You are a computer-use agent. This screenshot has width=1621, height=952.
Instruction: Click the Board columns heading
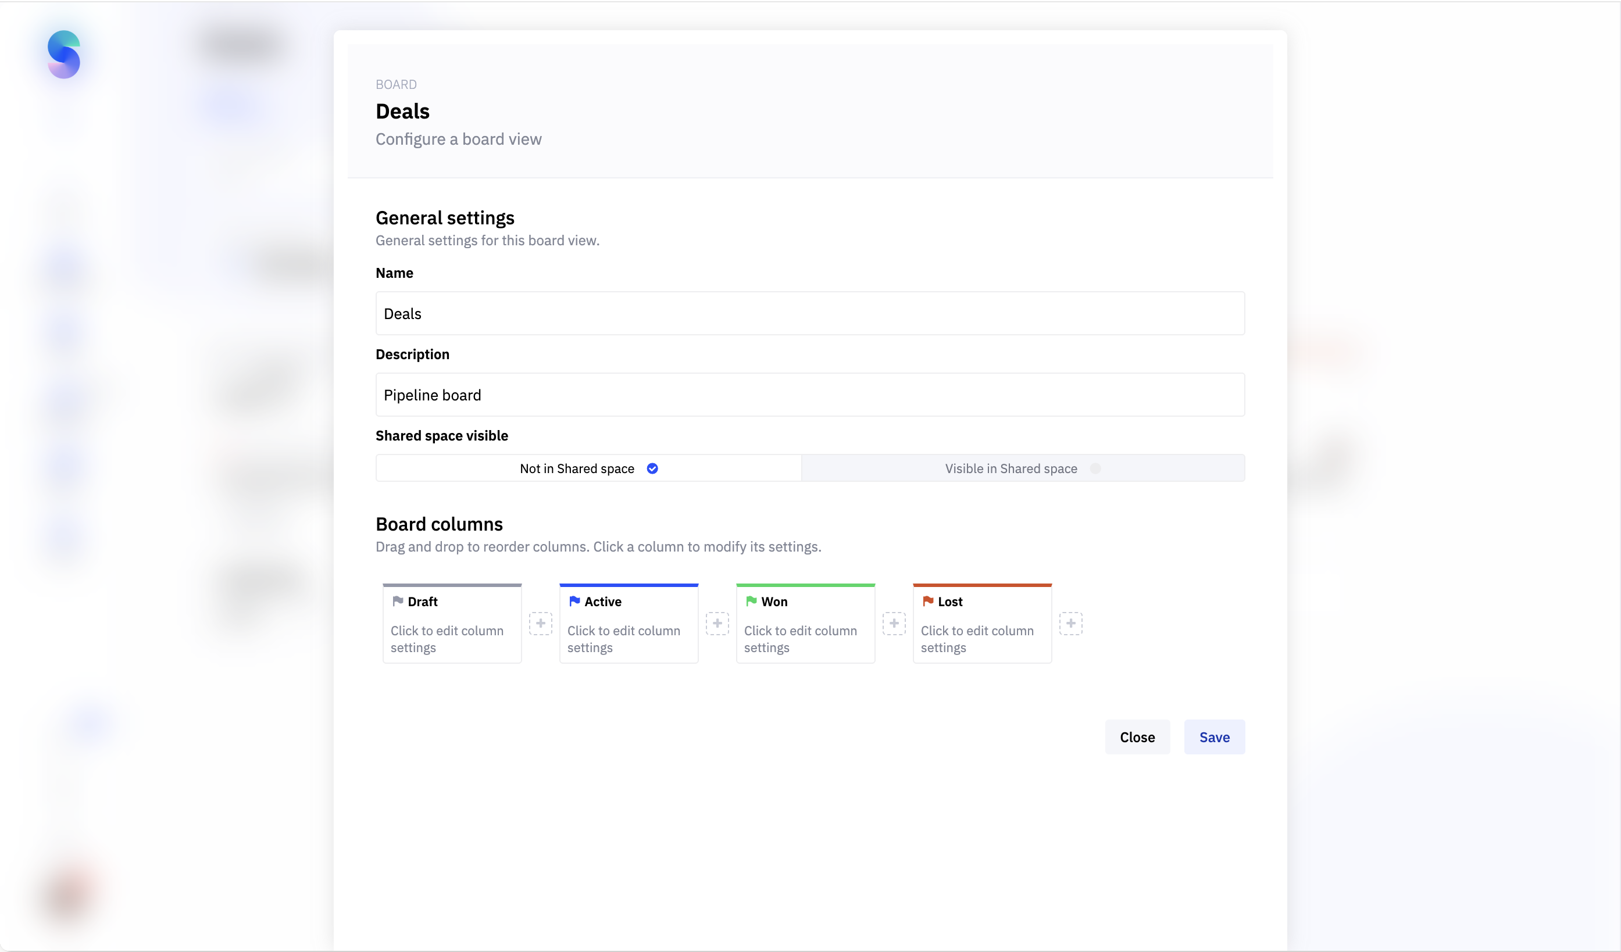(x=440, y=525)
